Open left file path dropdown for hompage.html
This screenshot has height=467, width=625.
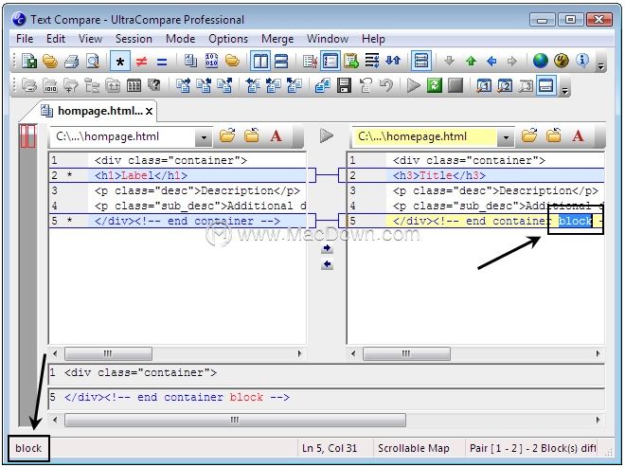[204, 136]
